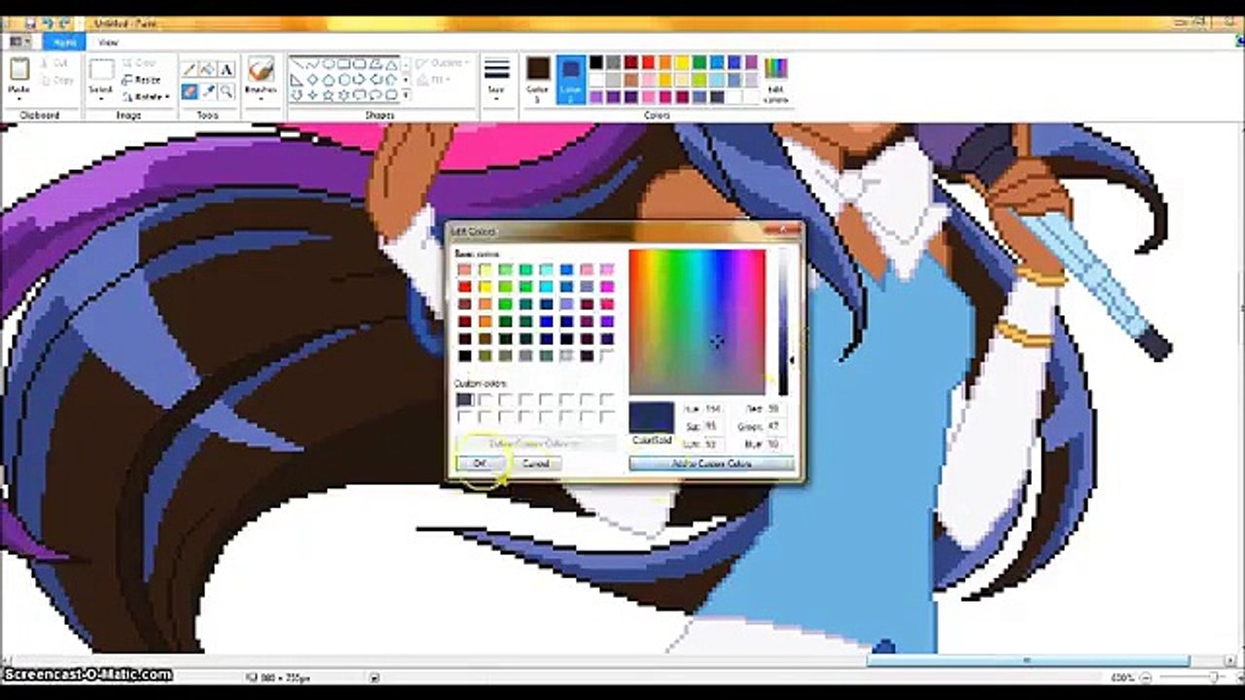The width and height of the screenshot is (1245, 700).
Task: Pick green swatch in ribbon palette
Action: click(x=700, y=62)
